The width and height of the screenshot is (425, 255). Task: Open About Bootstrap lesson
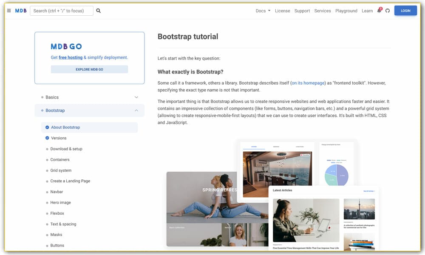[89, 127]
